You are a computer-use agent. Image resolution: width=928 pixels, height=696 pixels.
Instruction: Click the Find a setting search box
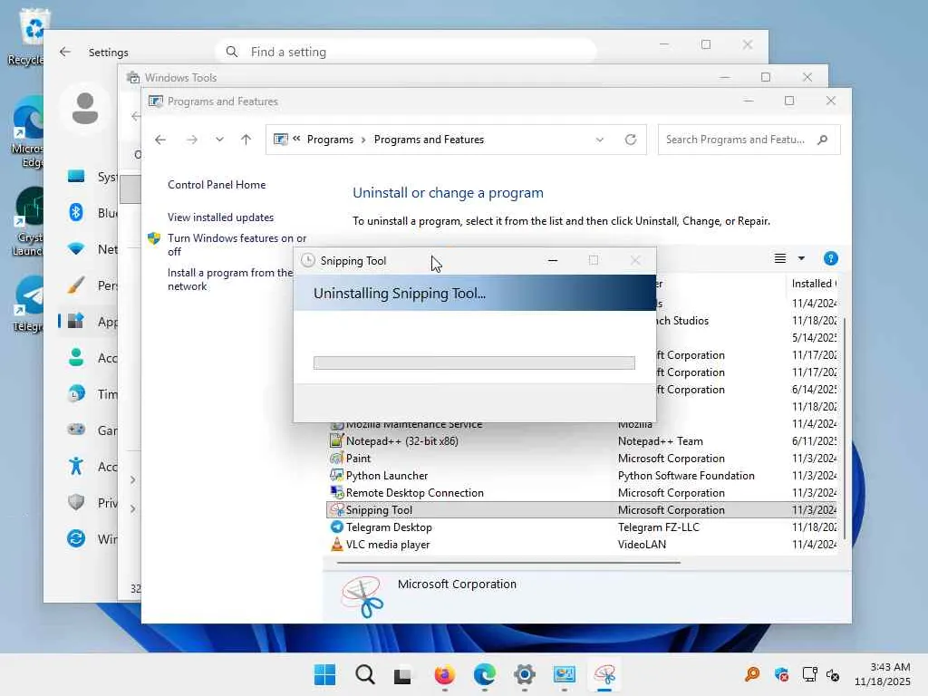(x=406, y=52)
